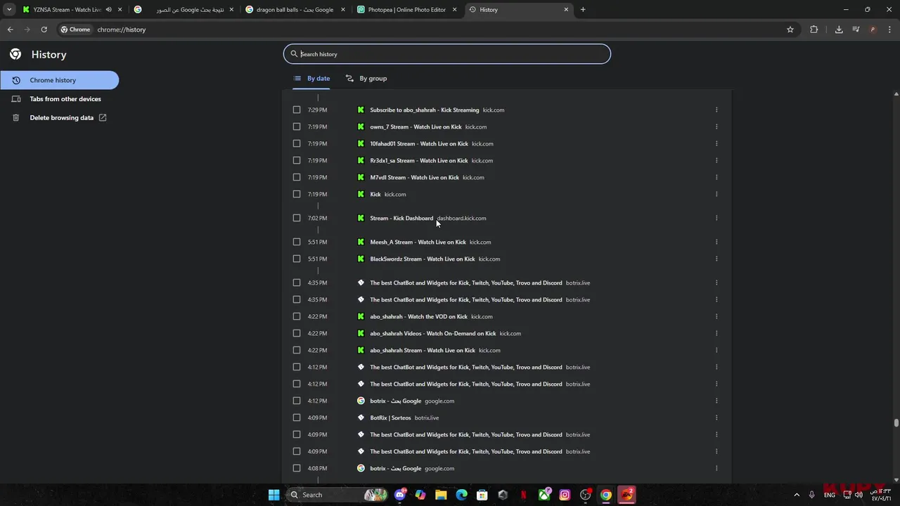Open a new tab with the plus button
Image resolution: width=900 pixels, height=506 pixels.
coord(583,10)
